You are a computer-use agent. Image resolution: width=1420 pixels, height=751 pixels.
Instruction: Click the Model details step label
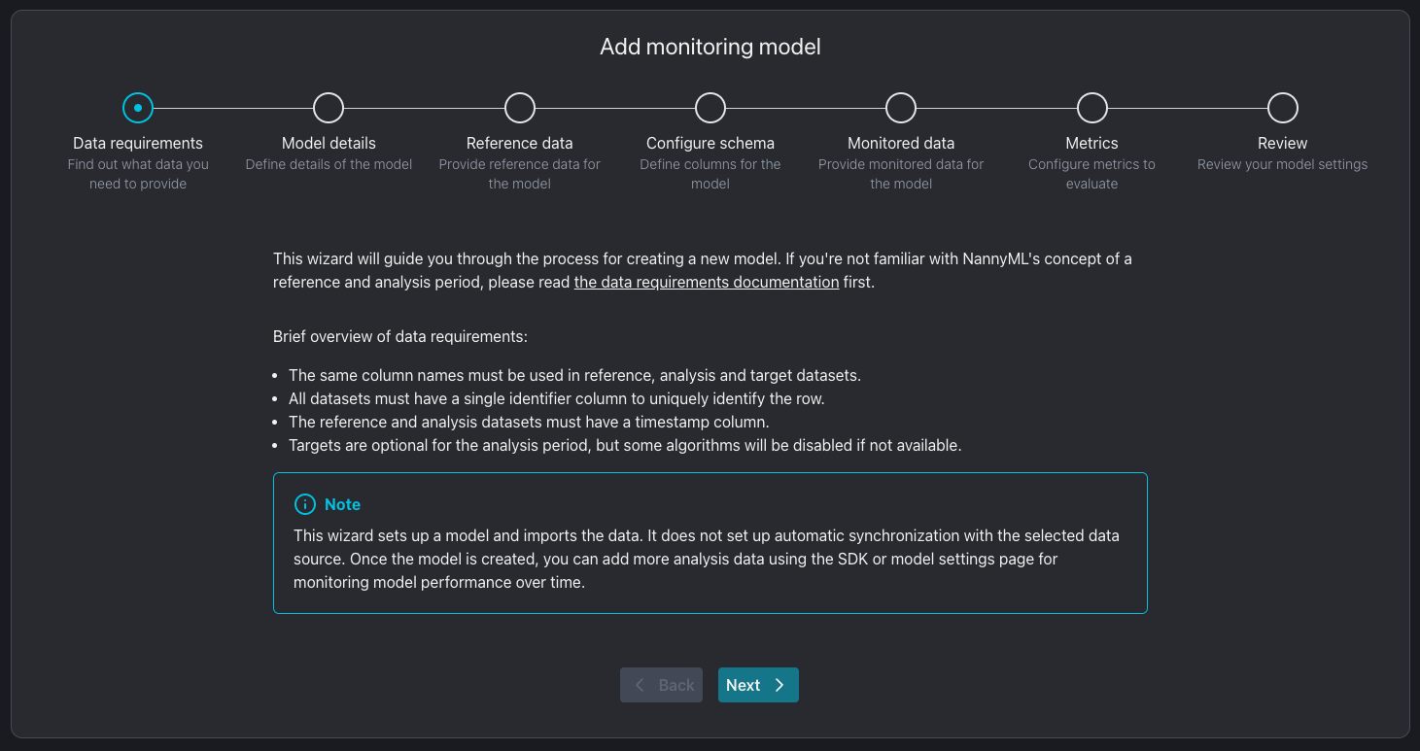(x=329, y=143)
